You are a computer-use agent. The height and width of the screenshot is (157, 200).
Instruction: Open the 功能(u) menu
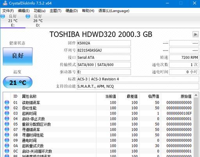coord(40,11)
